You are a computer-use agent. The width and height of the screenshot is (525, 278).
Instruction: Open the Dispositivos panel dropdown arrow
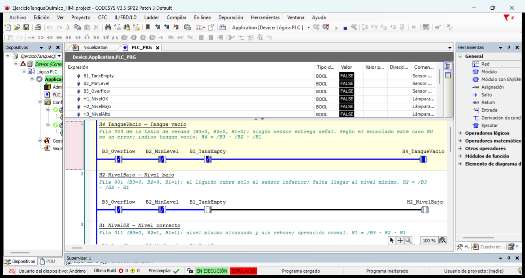coord(42,47)
